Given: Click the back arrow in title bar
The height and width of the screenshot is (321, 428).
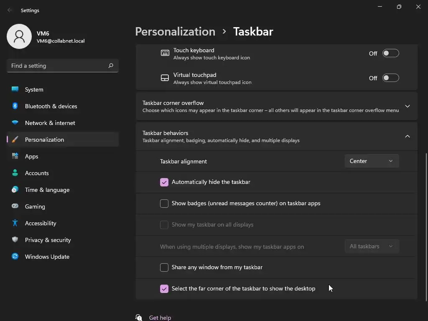Looking at the screenshot, I should [x=10, y=10].
